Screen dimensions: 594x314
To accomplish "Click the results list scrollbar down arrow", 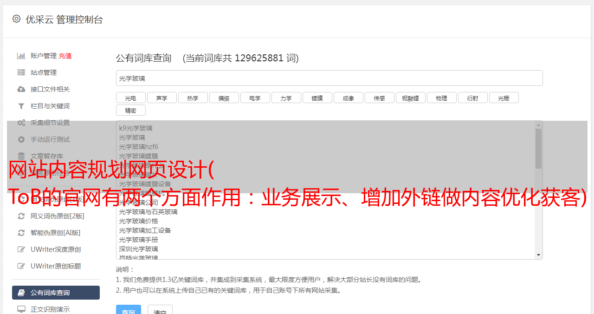I will pos(538,255).
